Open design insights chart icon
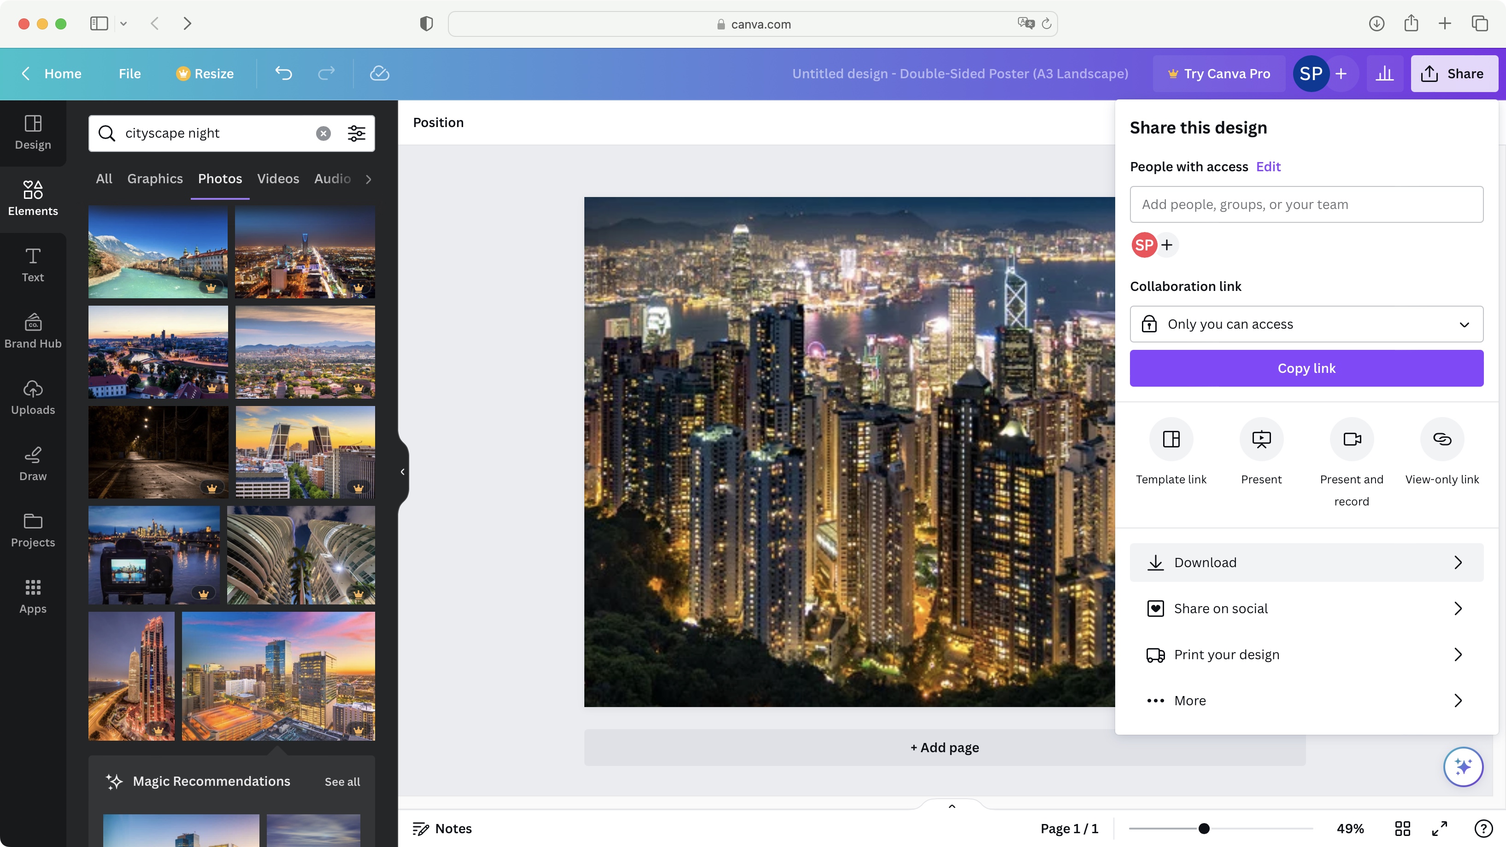This screenshot has width=1506, height=847. pos(1385,74)
